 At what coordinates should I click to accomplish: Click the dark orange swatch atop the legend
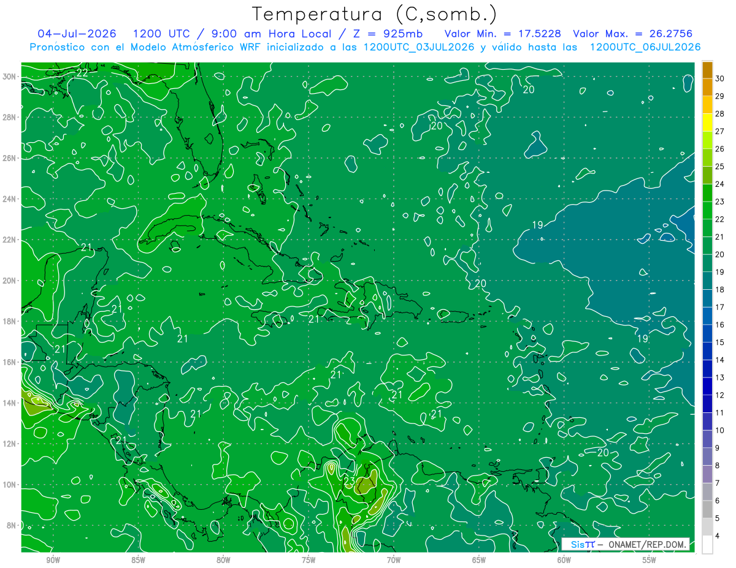pyautogui.click(x=707, y=70)
